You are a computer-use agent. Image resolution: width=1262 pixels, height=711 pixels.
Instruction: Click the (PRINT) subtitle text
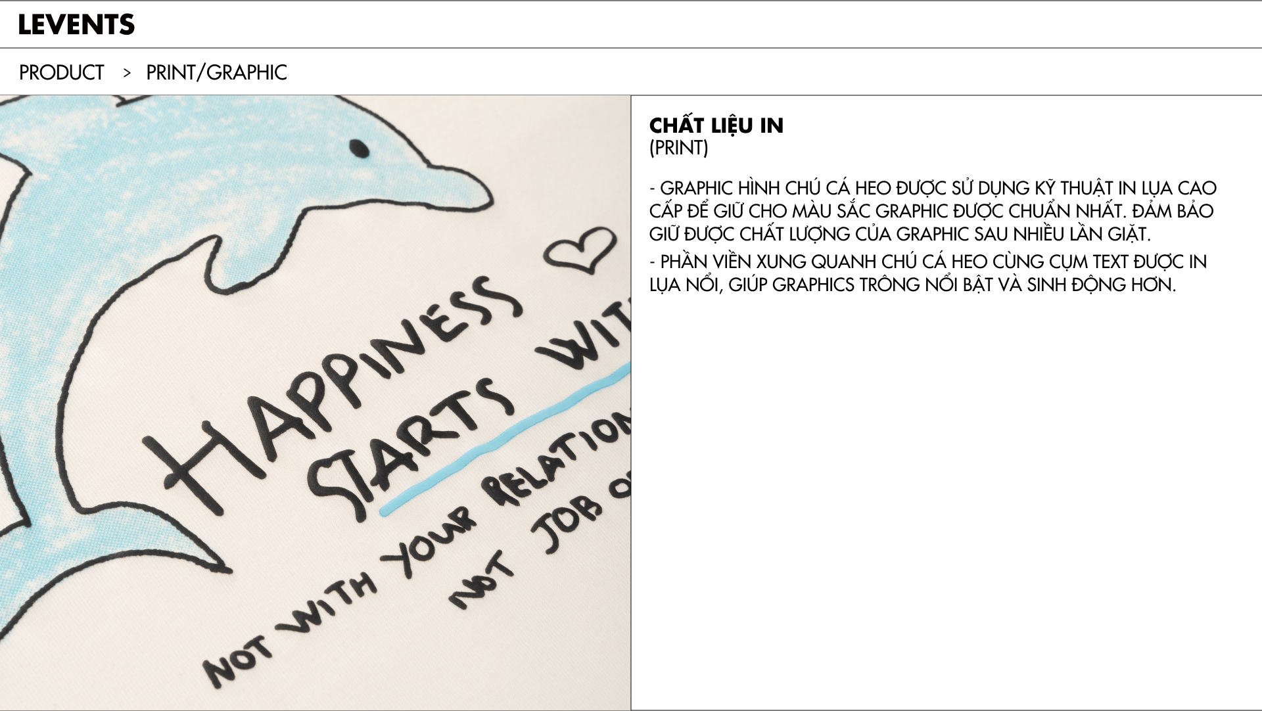pyautogui.click(x=678, y=148)
